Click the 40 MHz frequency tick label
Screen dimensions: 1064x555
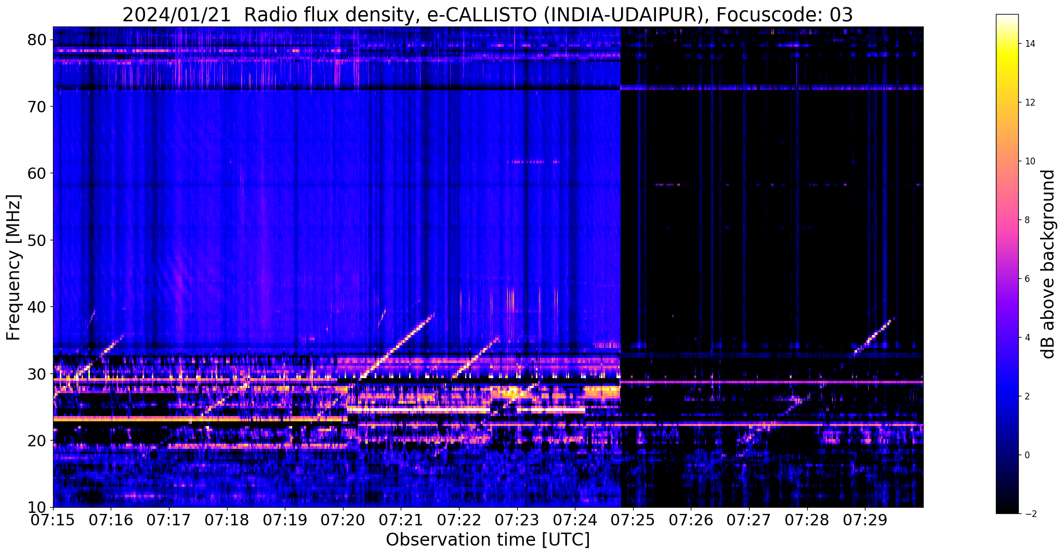point(37,307)
